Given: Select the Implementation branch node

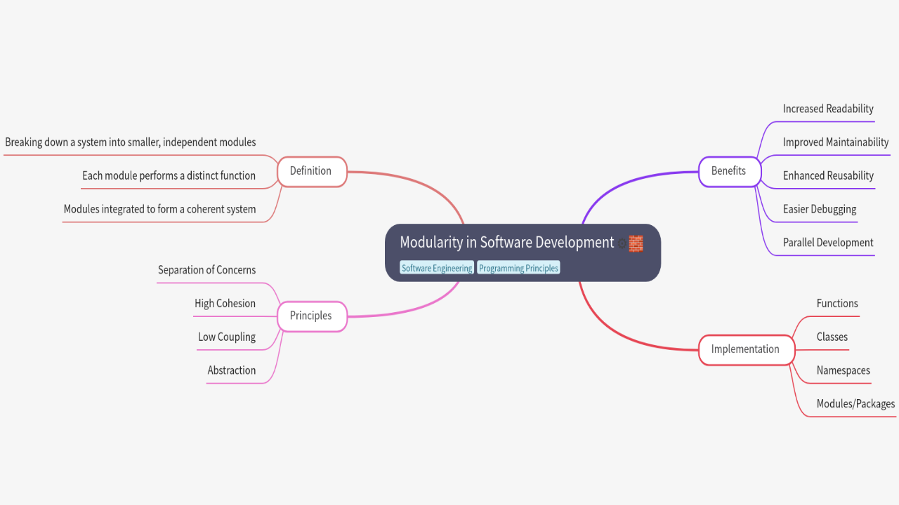Looking at the screenshot, I should 745,349.
